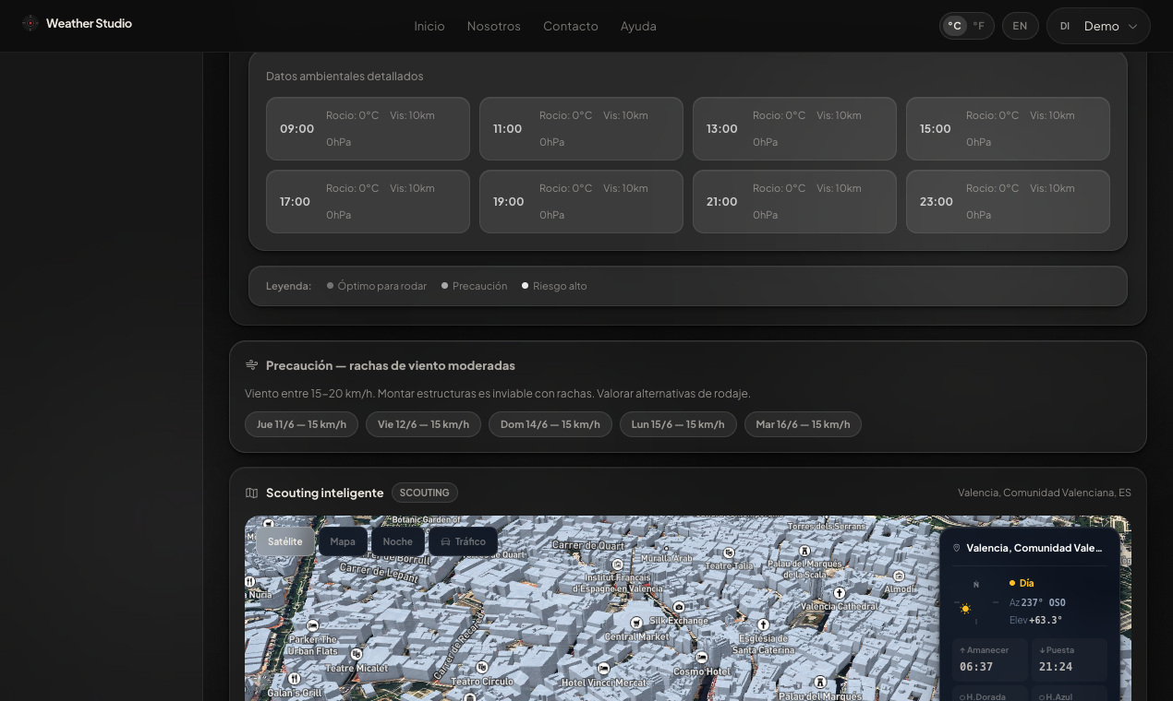Viewport: 1173px width, 701px height.
Task: Click Teatro Circulo map marker
Action: tap(482, 667)
